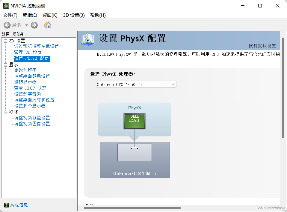Close the NVIDIA control panel window
This screenshot has height=212, width=287.
pyautogui.click(x=278, y=6)
